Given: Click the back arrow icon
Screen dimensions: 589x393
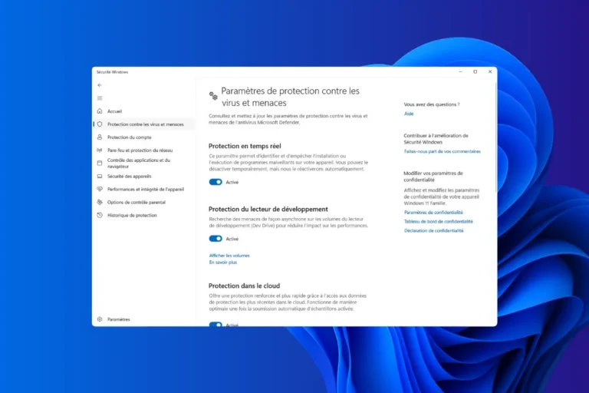Looking at the screenshot, I should coord(100,85).
